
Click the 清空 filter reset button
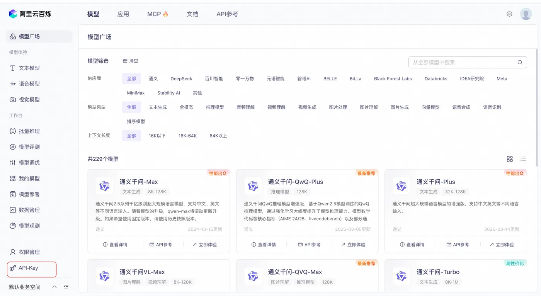tap(130, 61)
